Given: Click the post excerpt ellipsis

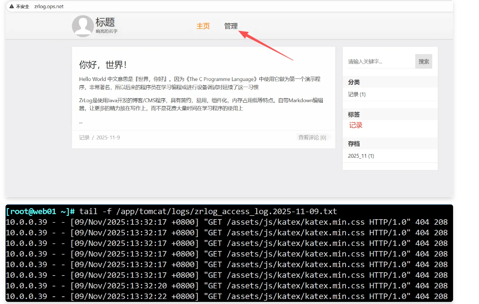Looking at the screenshot, I should coord(81,122).
